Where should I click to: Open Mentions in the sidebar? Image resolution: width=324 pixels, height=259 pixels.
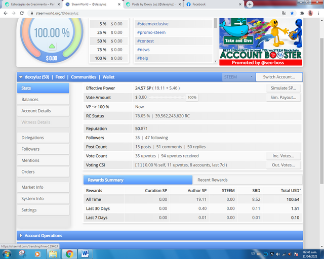43,160
